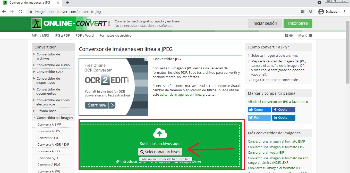350x173 pixels.
Task: Open the editor de imágenes en línea link
Action: (x=181, y=95)
